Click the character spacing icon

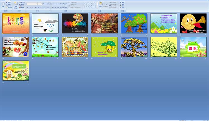click(x=41, y=8)
